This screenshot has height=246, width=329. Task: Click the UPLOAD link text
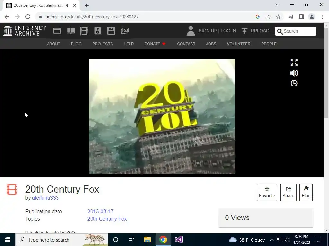tap(260, 31)
